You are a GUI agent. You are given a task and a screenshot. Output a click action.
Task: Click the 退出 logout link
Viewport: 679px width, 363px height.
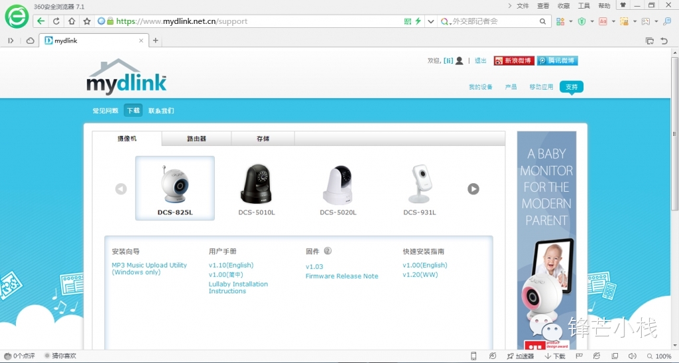pyautogui.click(x=480, y=60)
